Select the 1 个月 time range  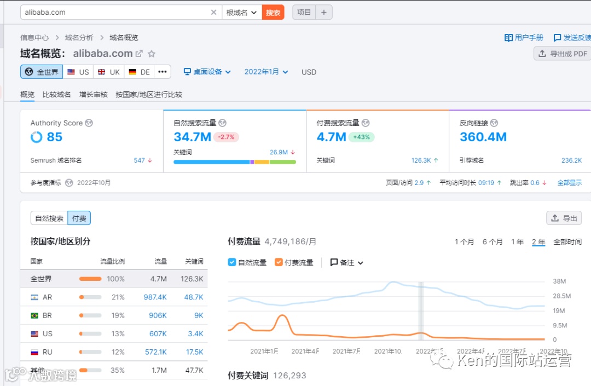[464, 241]
